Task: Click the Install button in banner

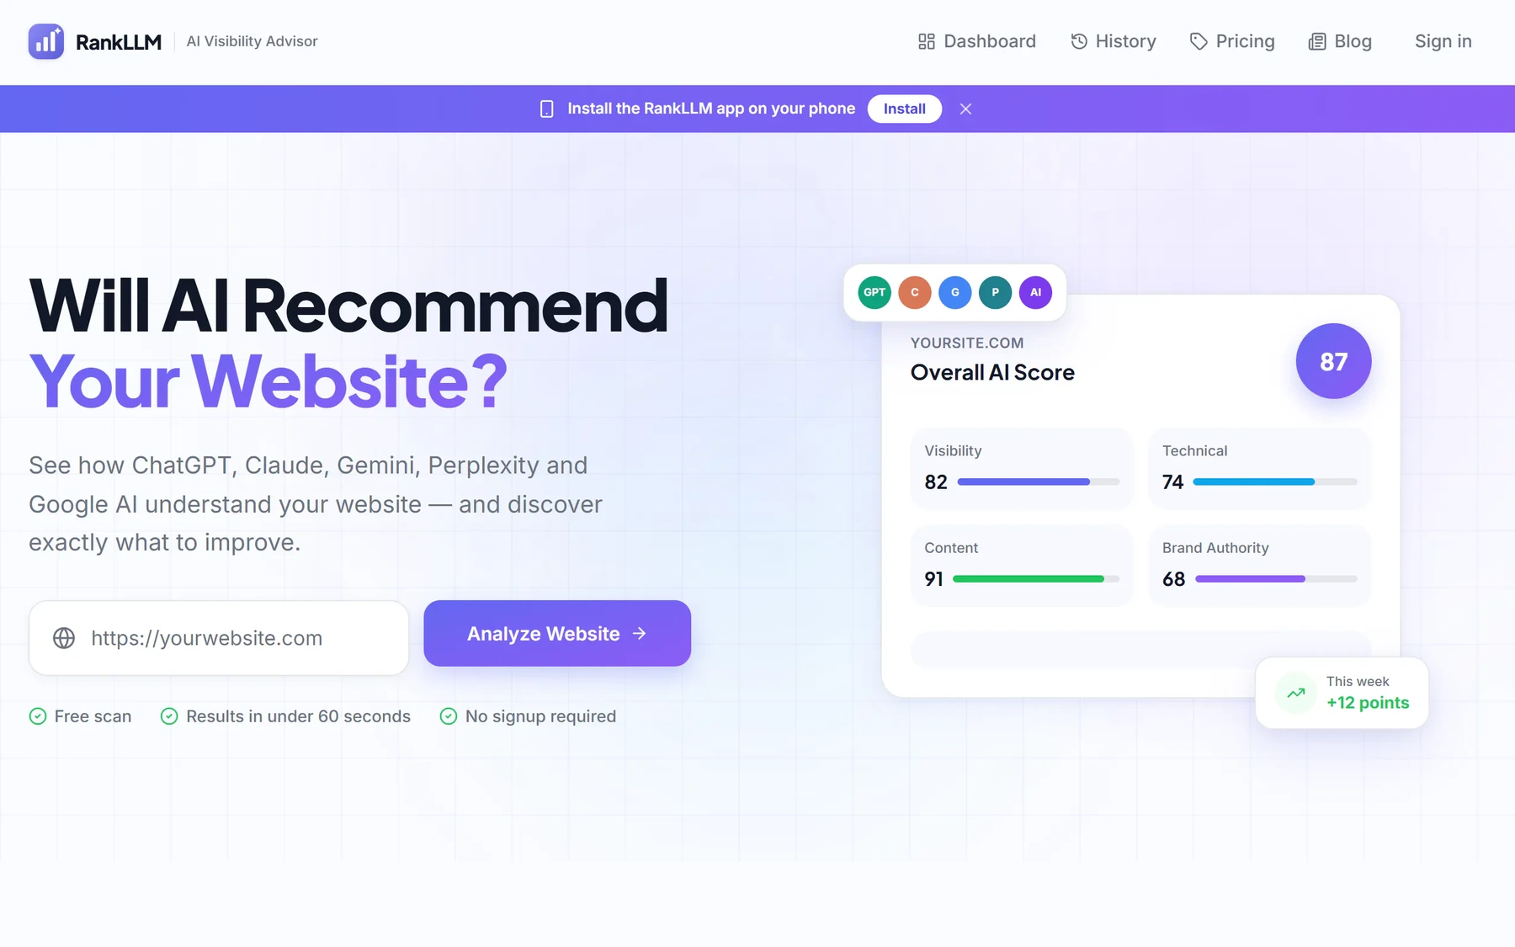Action: (905, 109)
